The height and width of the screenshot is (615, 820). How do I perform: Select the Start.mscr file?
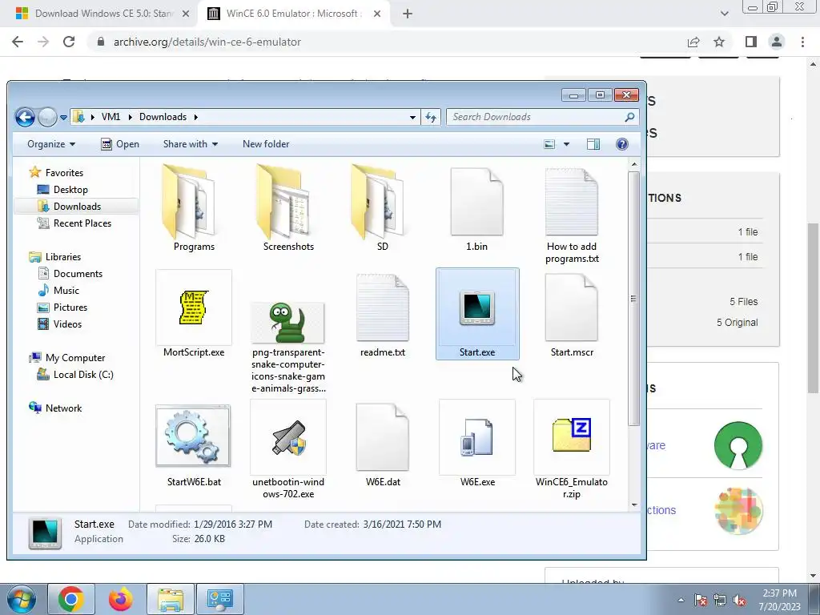[x=572, y=314]
